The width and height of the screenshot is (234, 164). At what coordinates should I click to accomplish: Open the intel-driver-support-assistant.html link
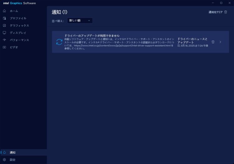[122, 45]
